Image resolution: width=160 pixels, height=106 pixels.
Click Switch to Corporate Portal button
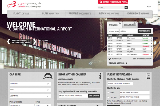click(x=113, y=2)
